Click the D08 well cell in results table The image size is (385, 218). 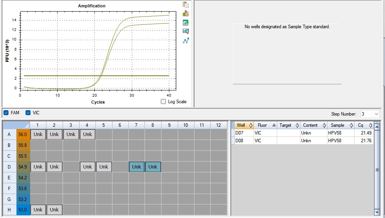pyautogui.click(x=244, y=141)
